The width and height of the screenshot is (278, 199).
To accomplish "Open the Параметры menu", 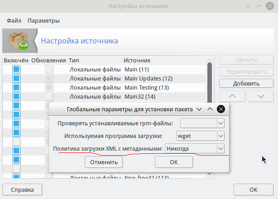I will (43, 21).
